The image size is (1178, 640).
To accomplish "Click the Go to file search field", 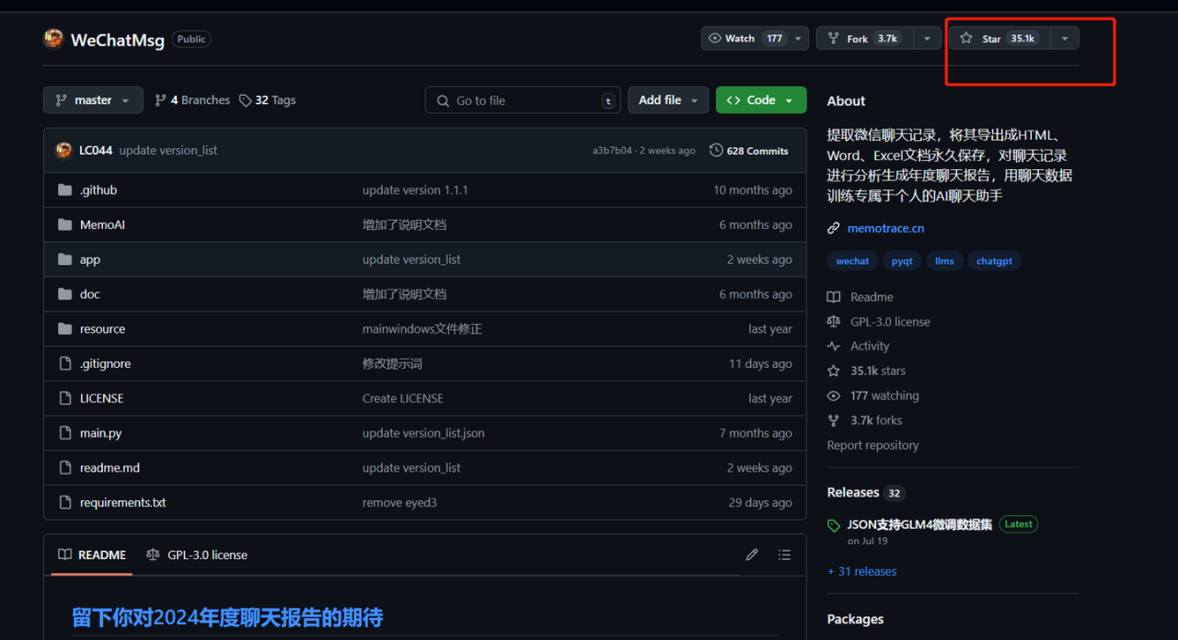I will coord(523,100).
